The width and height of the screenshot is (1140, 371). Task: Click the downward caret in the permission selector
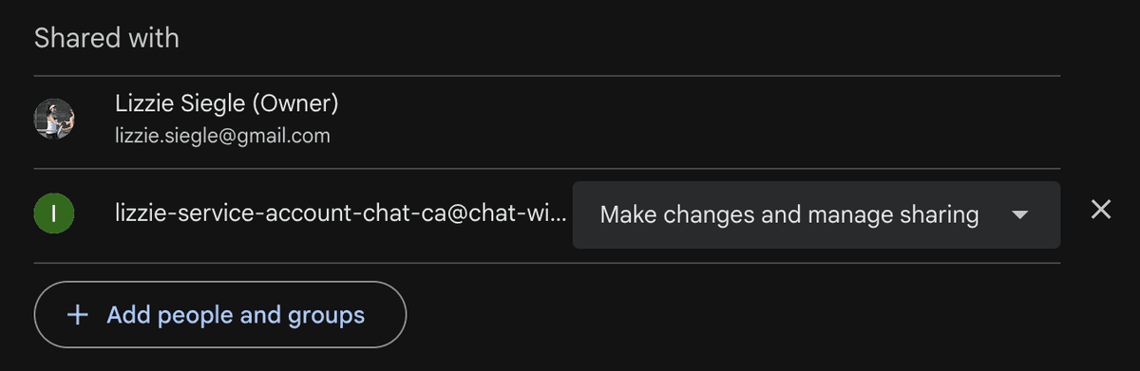[x=1019, y=215]
